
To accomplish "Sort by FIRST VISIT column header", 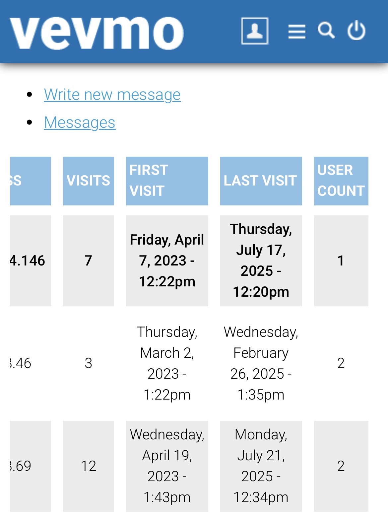I will click(167, 181).
